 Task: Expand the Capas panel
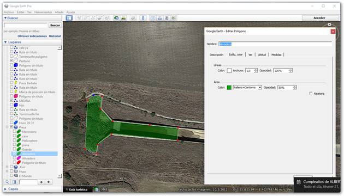click(5, 189)
